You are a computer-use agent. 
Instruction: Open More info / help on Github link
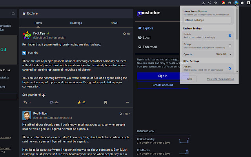pyautogui.click(x=220, y=79)
